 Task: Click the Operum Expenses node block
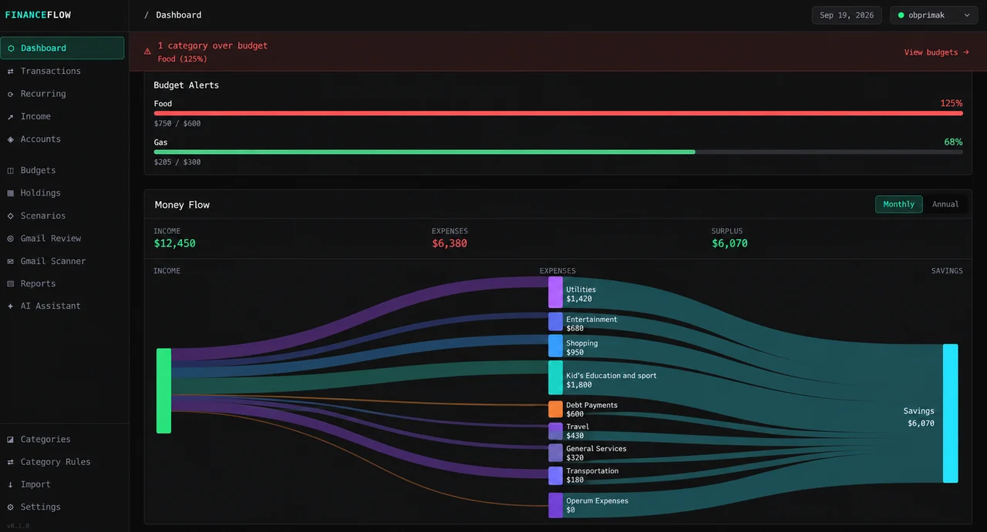[x=555, y=505]
